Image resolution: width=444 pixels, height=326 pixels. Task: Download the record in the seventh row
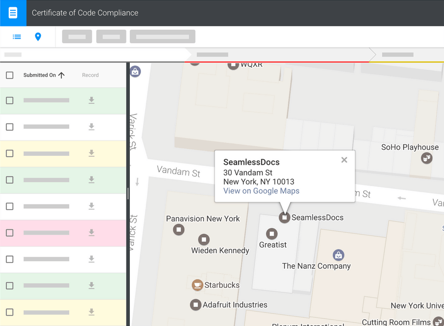pyautogui.click(x=91, y=259)
